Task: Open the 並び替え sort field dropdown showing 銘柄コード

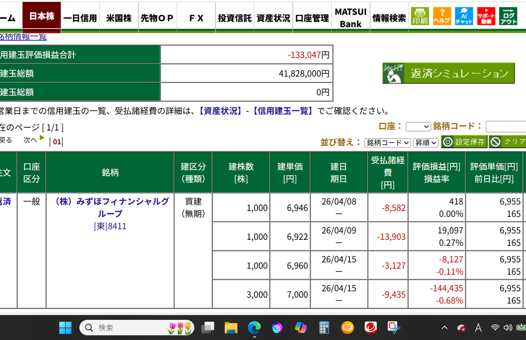Action: click(x=388, y=142)
